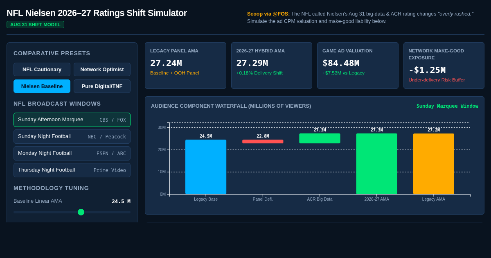This screenshot has height=258, width=491.
Task: View the Network Make-Good Exposure card
Action: tap(444, 66)
